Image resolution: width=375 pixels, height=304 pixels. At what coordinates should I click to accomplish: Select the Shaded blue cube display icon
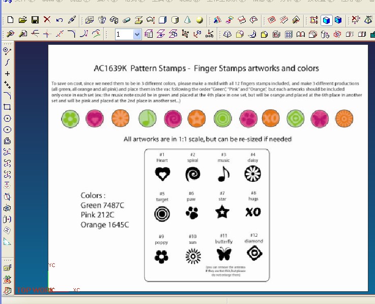tap(326, 20)
